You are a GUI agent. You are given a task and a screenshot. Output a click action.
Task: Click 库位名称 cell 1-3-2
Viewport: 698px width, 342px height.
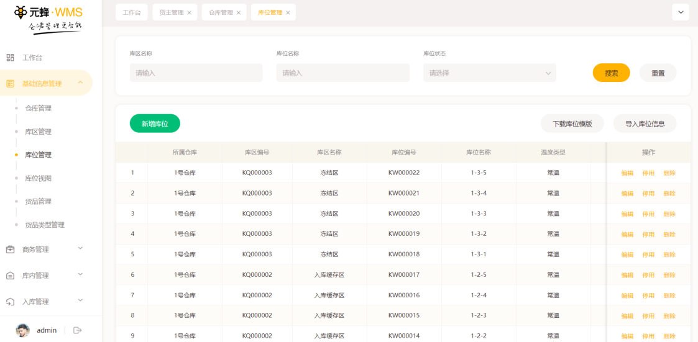tap(479, 234)
